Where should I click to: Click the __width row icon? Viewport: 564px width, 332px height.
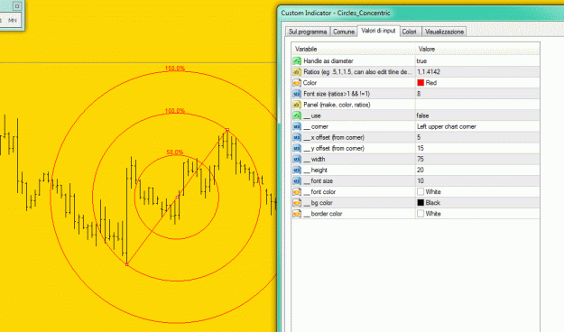297,159
